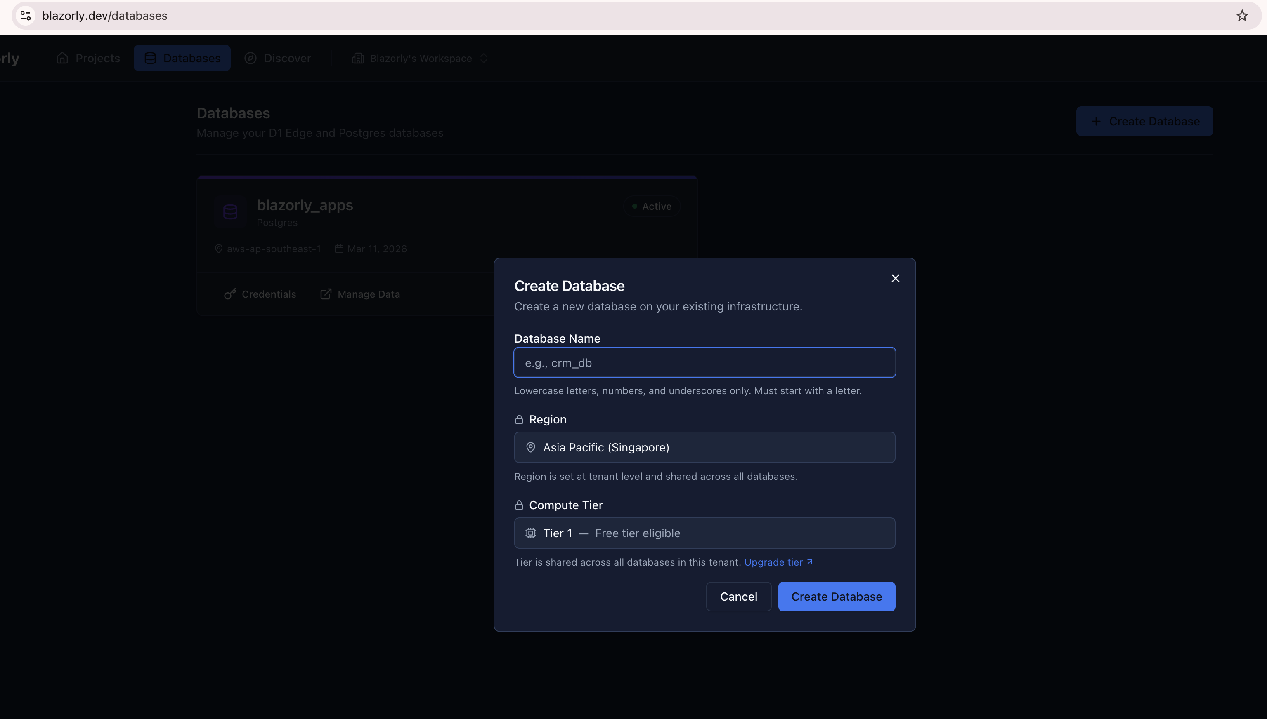The image size is (1267, 719).
Task: Select the Databases nav tab
Action: 182,58
